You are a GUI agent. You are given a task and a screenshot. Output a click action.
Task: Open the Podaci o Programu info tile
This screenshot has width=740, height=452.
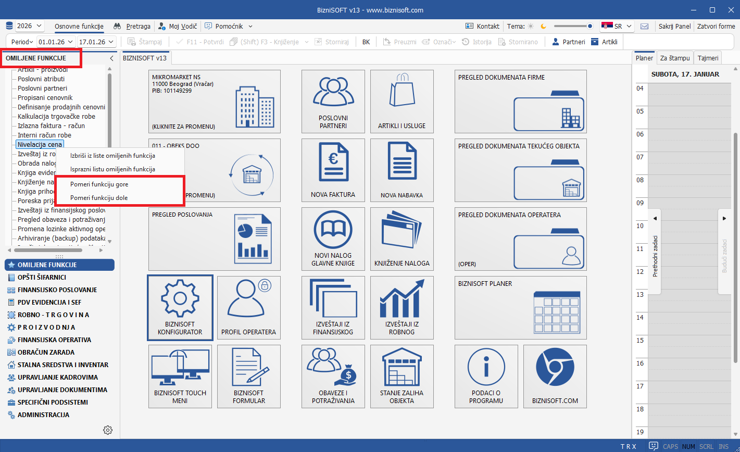pos(486,375)
